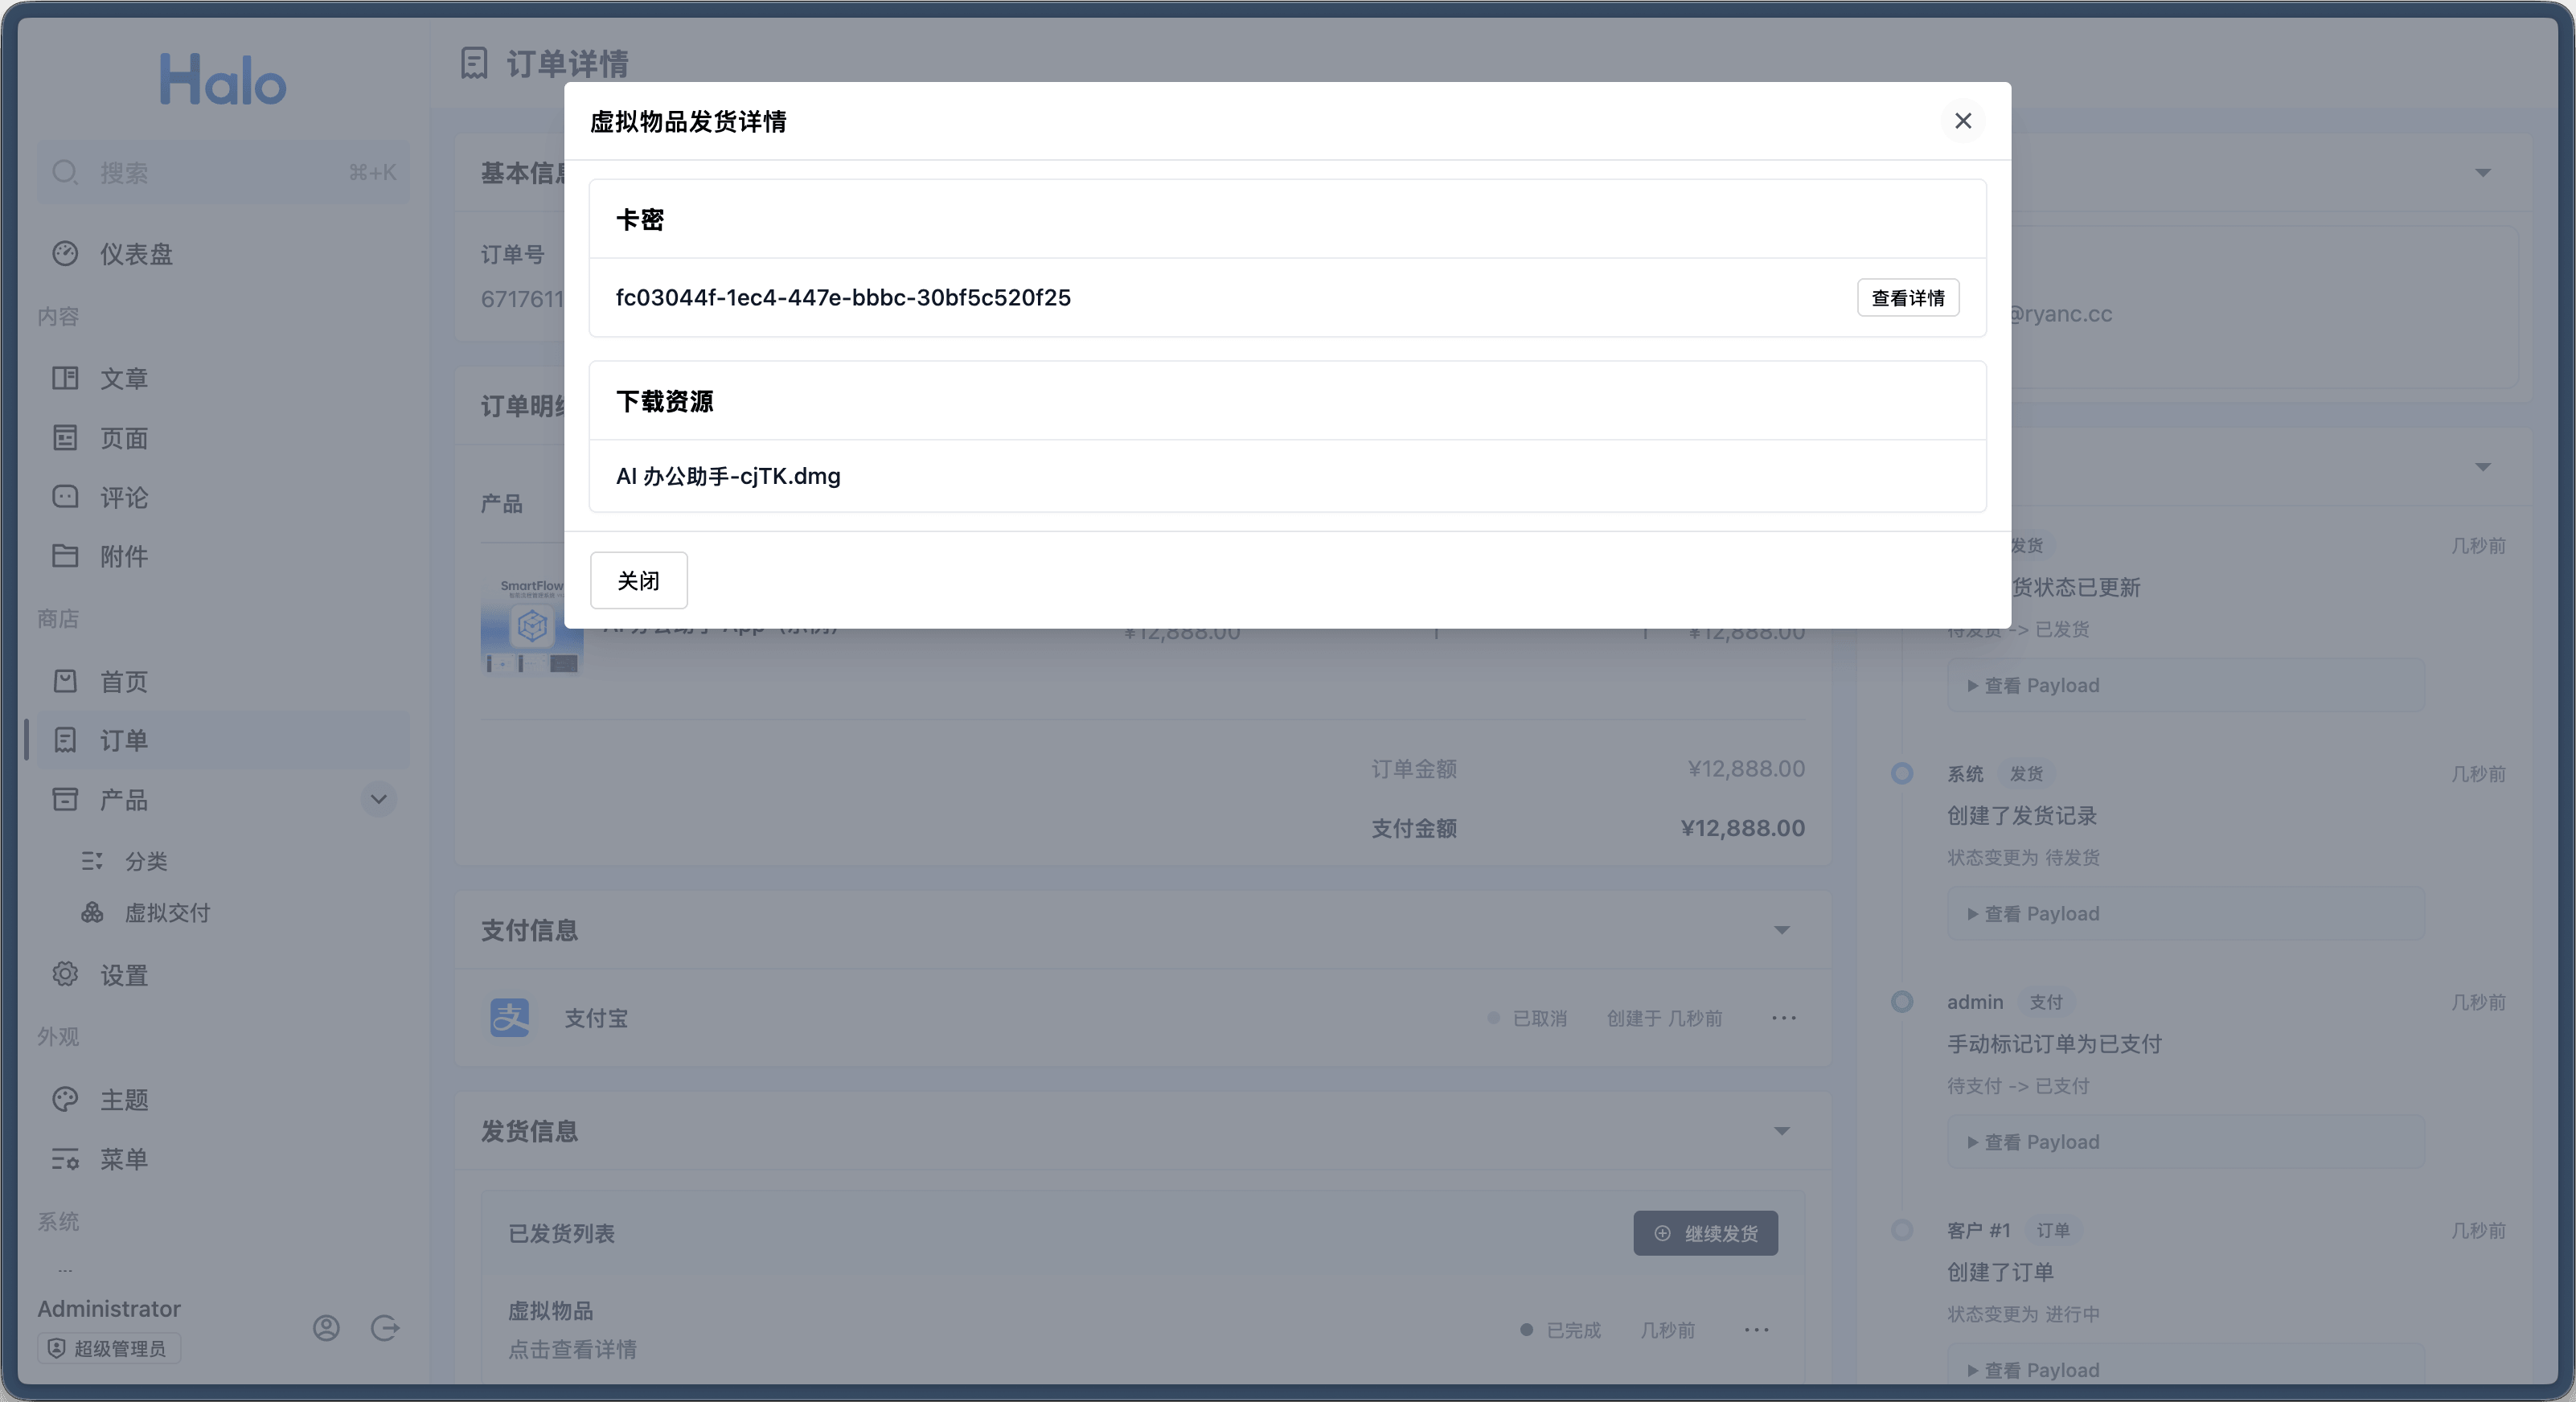Open 设置 with the gear icon
Image resolution: width=2576 pixels, height=1402 pixels.
coord(66,974)
